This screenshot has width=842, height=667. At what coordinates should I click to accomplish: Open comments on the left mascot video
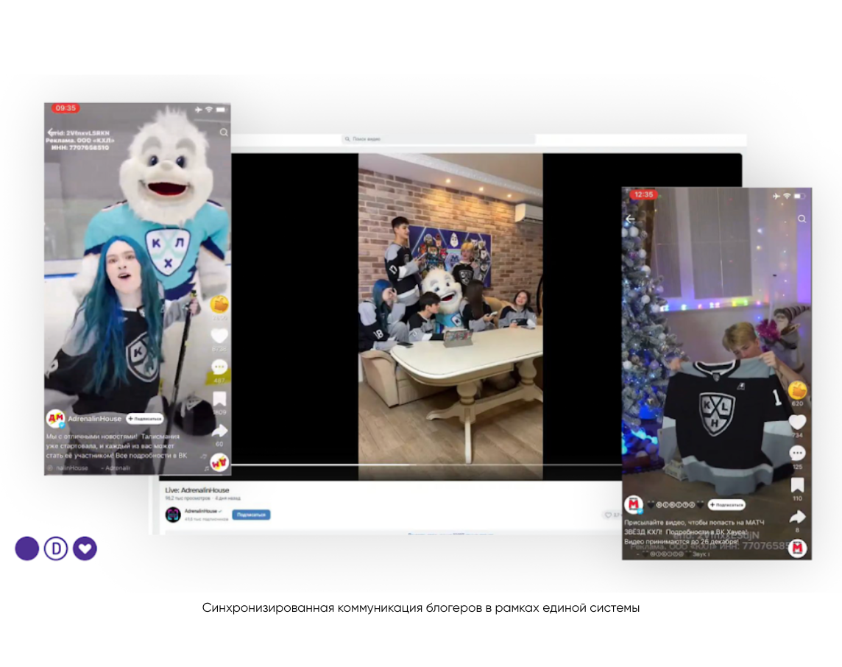219,367
